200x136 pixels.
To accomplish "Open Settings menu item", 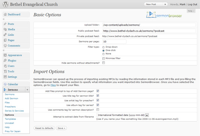I will click(x=12, y=77).
